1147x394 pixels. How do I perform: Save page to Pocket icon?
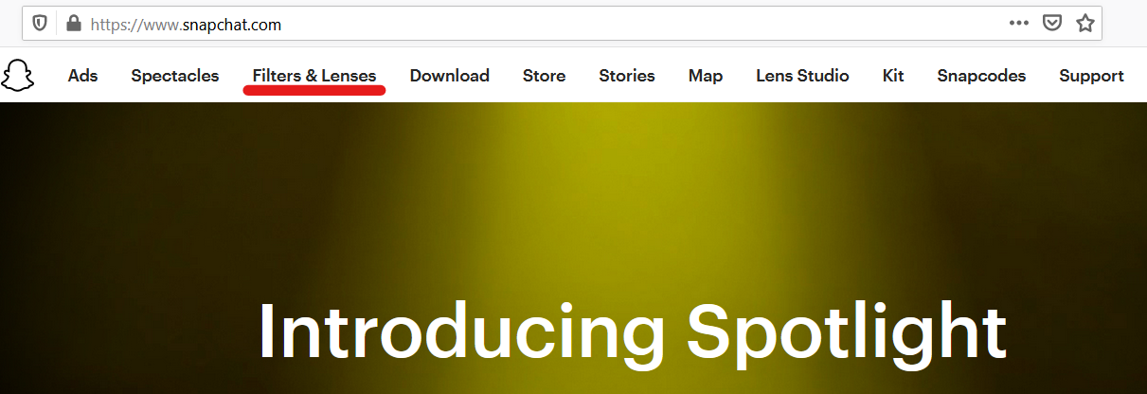pyautogui.click(x=1051, y=23)
